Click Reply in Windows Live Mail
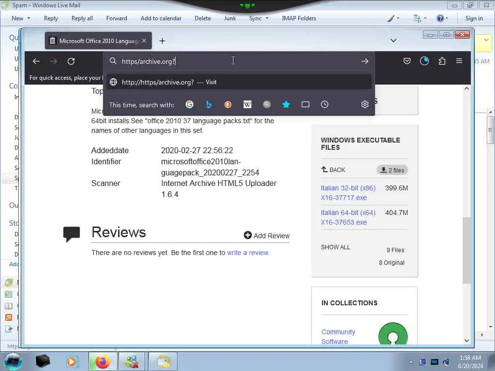Viewport: 495px width, 371px height. pyautogui.click(x=51, y=18)
